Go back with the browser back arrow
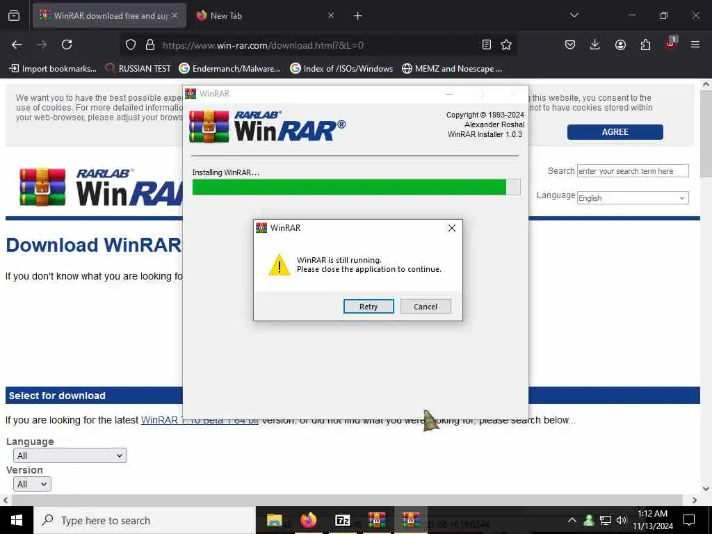 [17, 44]
